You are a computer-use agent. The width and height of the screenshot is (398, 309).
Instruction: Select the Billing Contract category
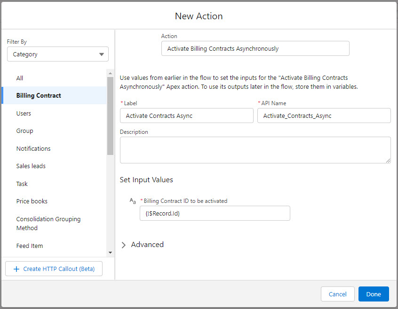point(39,96)
